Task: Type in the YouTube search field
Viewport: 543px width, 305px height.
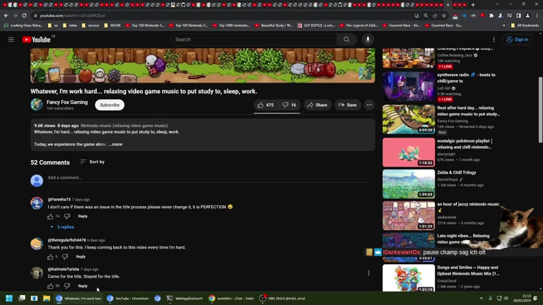Action: pyautogui.click(x=253, y=40)
